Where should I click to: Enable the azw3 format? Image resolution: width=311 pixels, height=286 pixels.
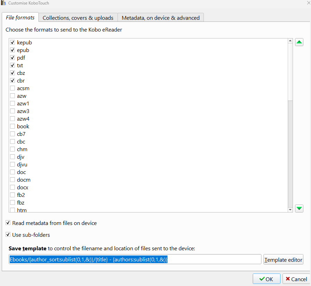[x=12, y=111]
